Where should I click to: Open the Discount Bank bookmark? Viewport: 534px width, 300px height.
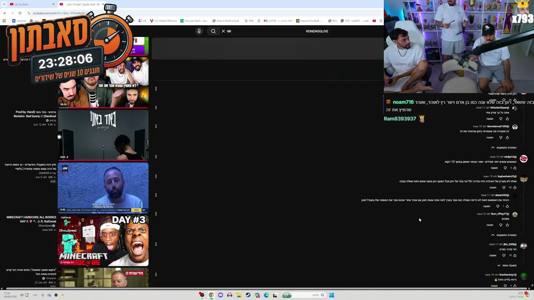click(x=194, y=21)
